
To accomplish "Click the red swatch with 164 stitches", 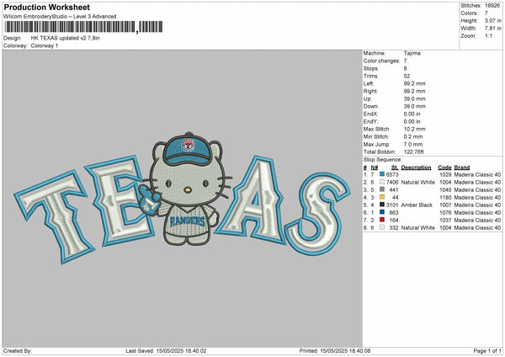I will [x=382, y=220].
